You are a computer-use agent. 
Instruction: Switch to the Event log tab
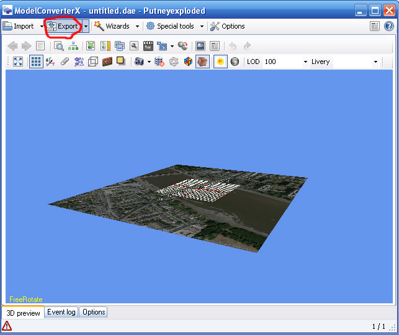click(61, 312)
